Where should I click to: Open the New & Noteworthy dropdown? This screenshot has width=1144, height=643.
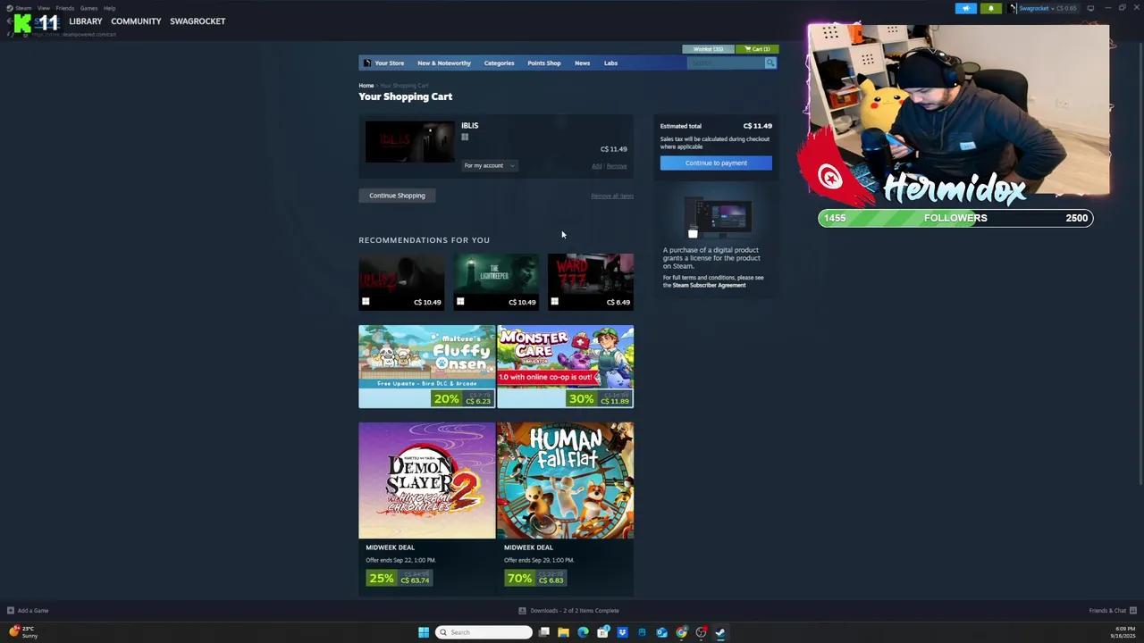tap(443, 63)
